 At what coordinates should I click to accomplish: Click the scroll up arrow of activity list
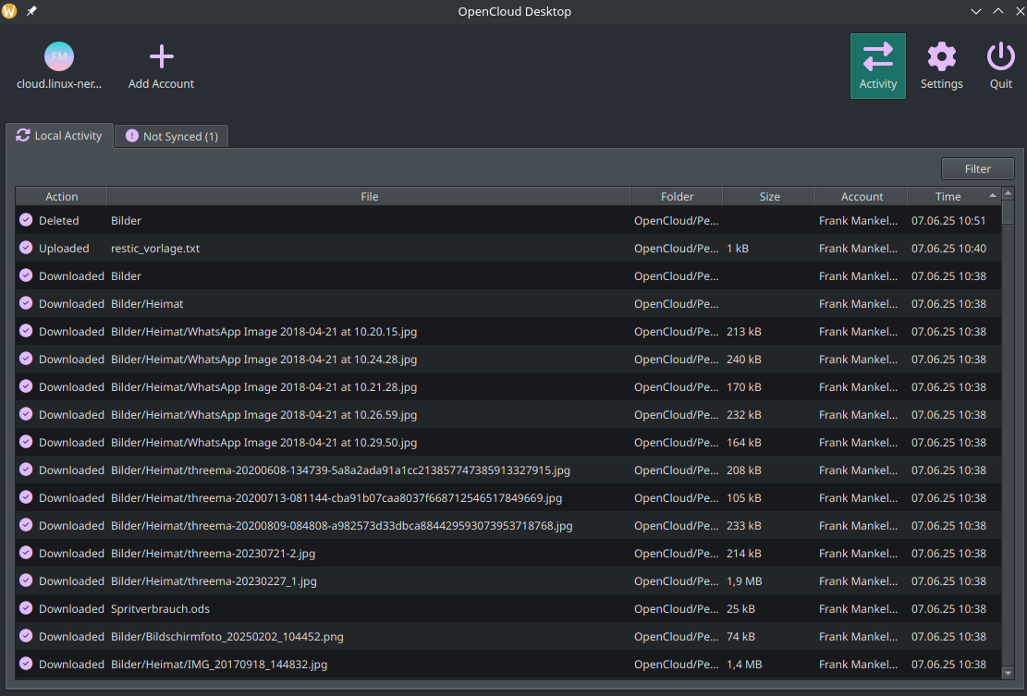tap(1008, 194)
